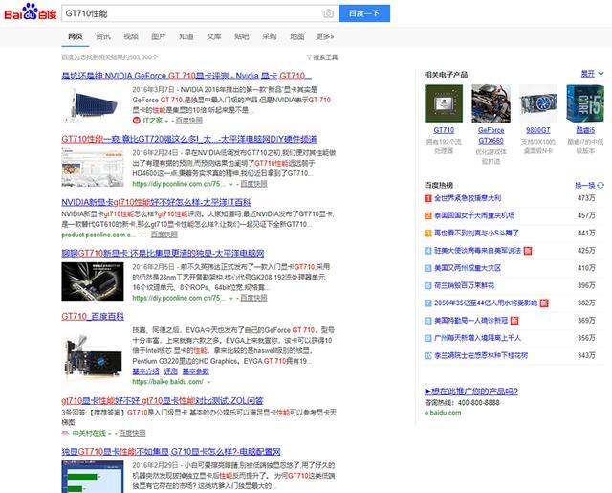Screen dimensions: 612x493
Task: Open 百度快照 for product.pconline result
Action: tap(164, 235)
